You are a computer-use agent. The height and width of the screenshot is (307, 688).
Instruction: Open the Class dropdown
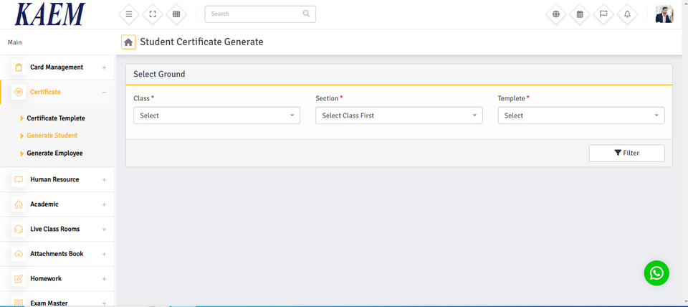click(216, 115)
